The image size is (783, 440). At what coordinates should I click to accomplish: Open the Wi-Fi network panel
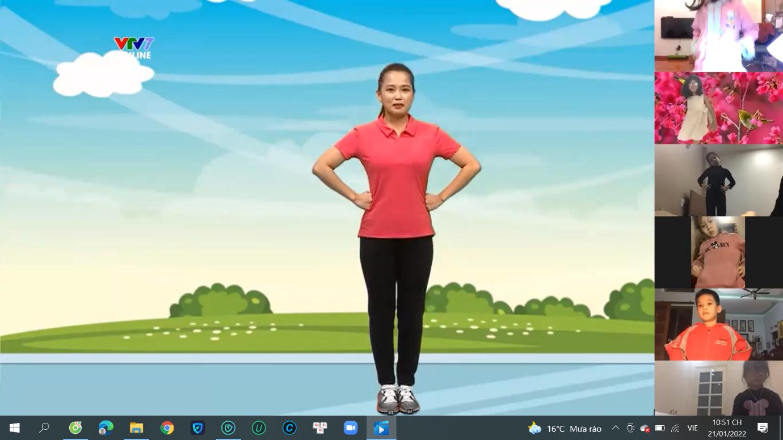click(675, 429)
